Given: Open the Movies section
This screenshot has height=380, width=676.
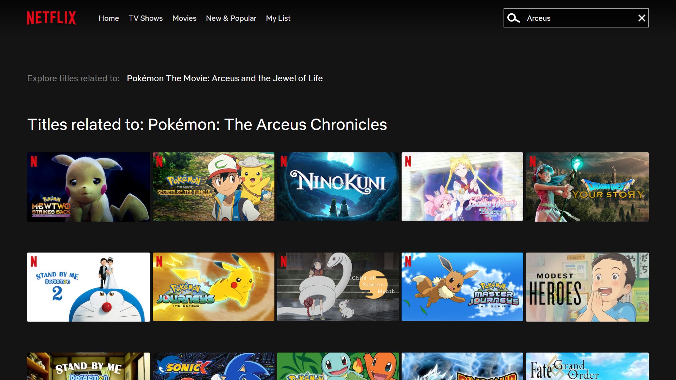Looking at the screenshot, I should point(184,18).
